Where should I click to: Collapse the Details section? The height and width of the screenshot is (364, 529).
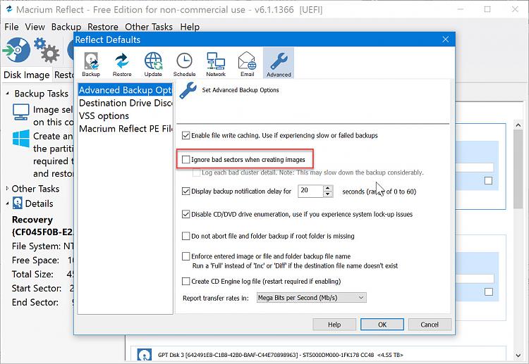tap(7, 203)
